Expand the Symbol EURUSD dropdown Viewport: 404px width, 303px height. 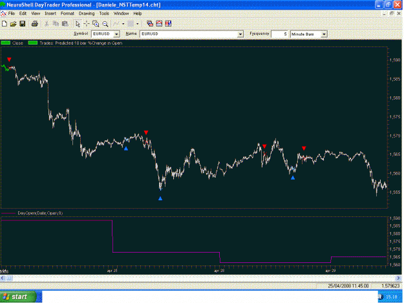point(117,34)
